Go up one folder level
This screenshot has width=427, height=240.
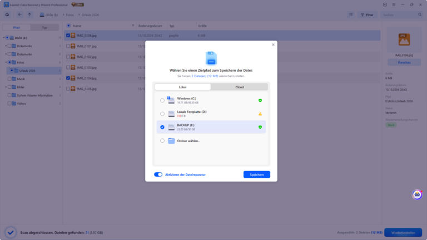[29, 14]
